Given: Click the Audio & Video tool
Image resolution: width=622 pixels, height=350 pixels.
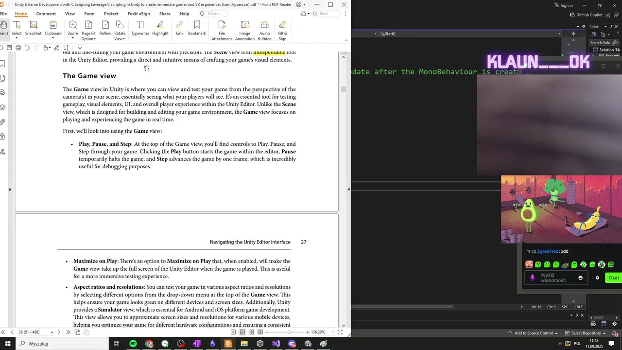Looking at the screenshot, I should (x=264, y=31).
